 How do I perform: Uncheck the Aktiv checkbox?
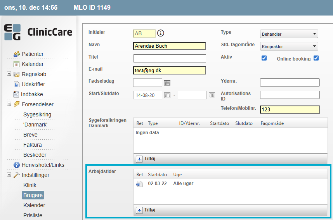pyautogui.click(x=264, y=58)
